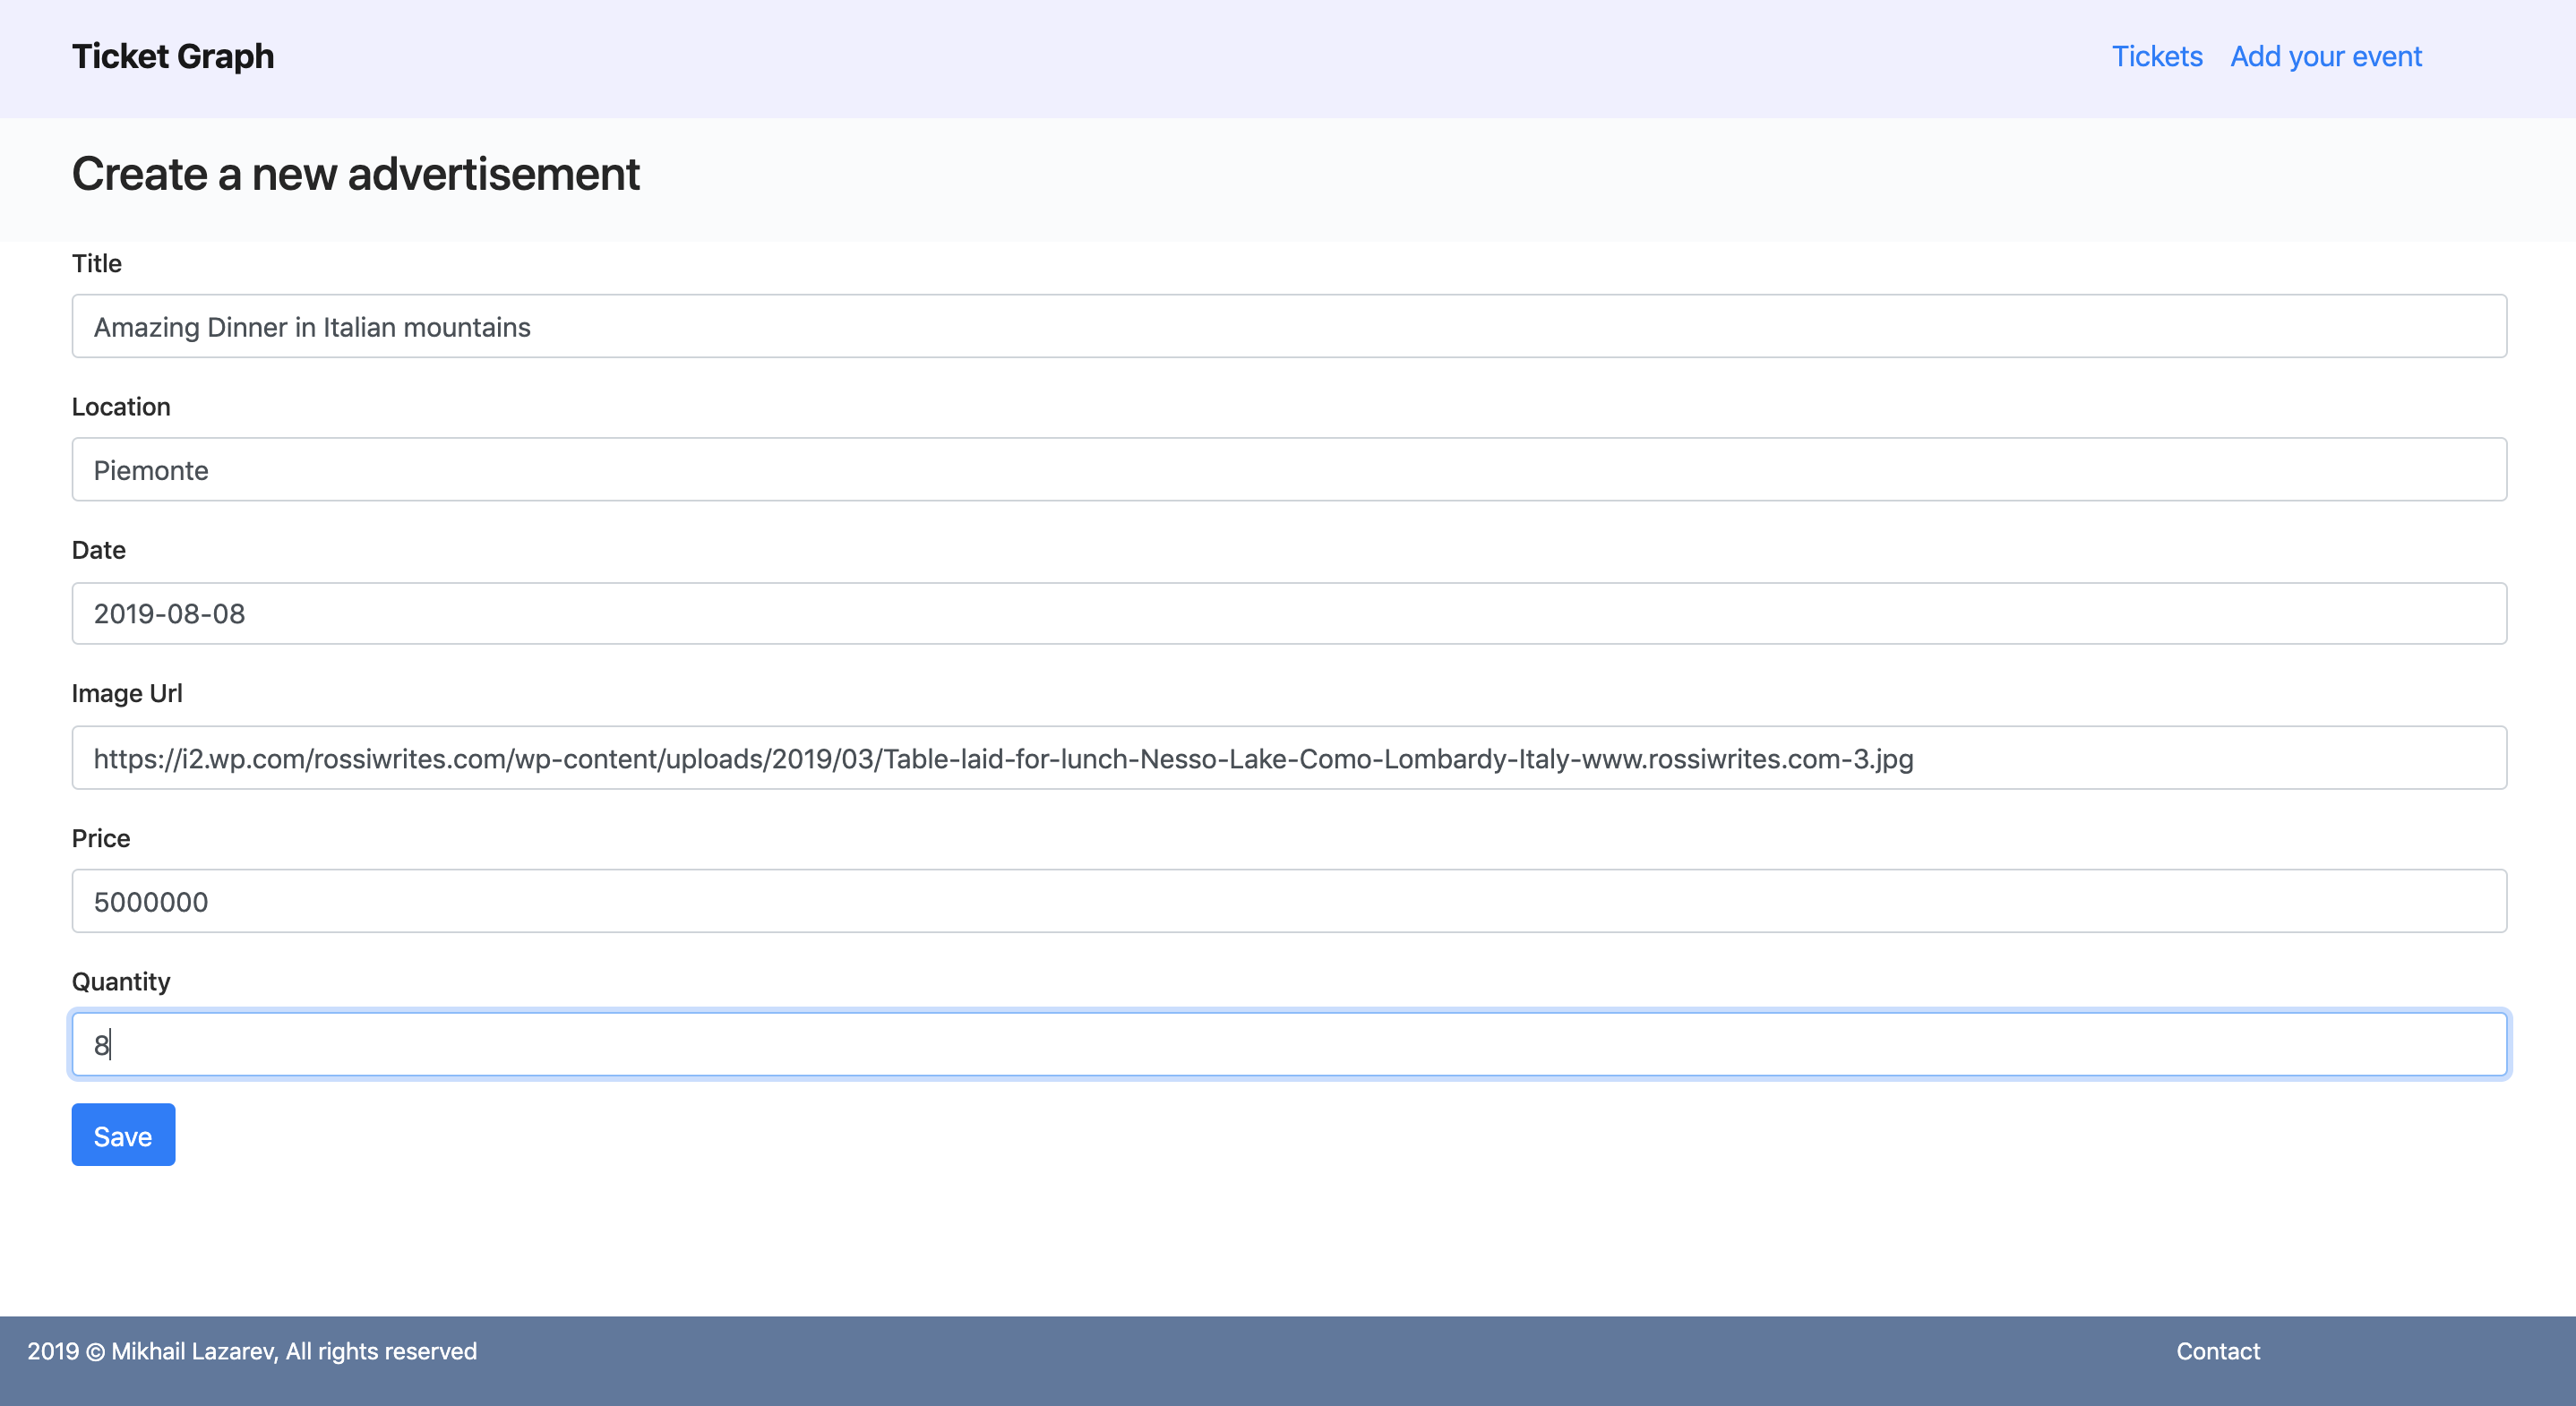The image size is (2576, 1406).
Task: Select the Date field showing 2019-08-08
Action: (x=1288, y=614)
